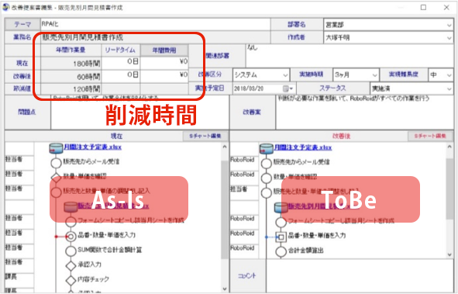Click the 改善後 リードタイム cell showing 0日
This screenshot has height=294, width=458.
point(121,76)
